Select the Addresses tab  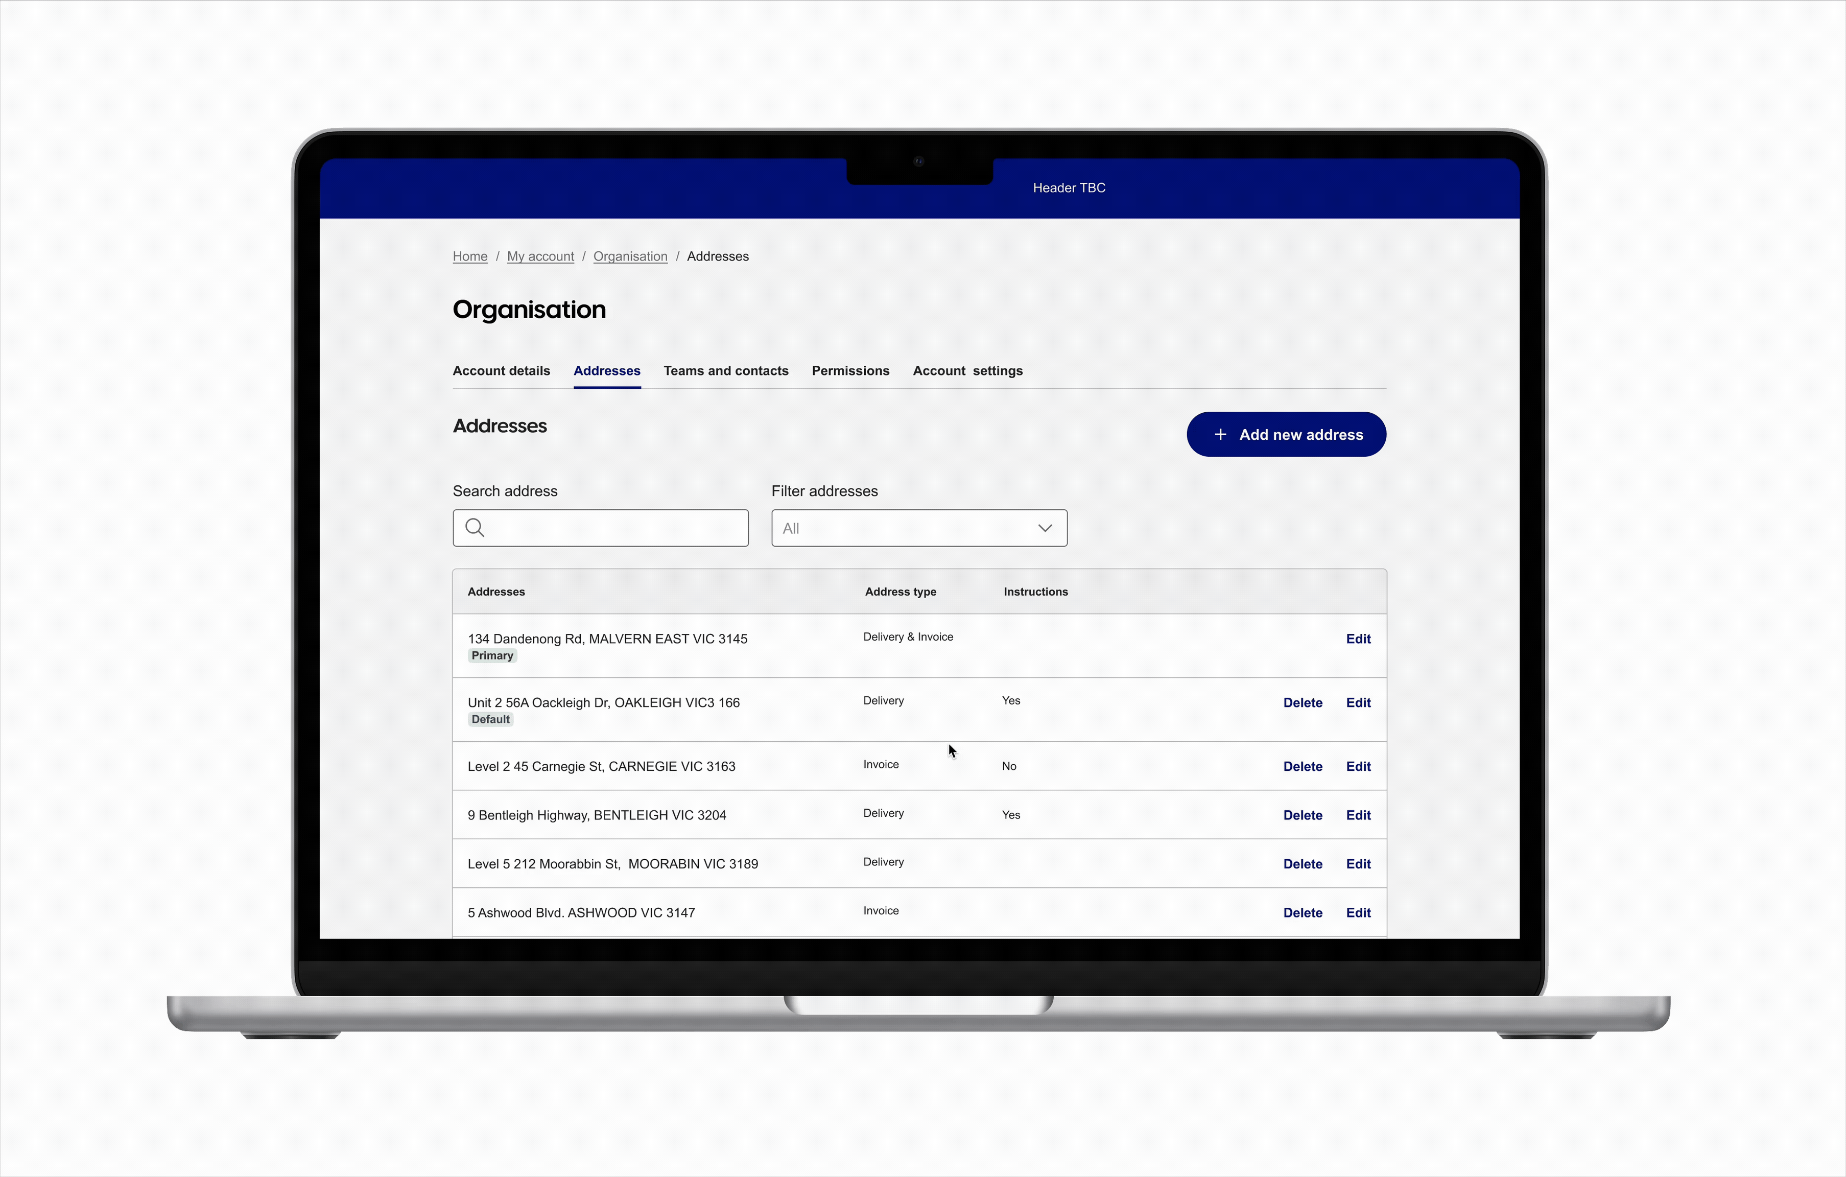pyautogui.click(x=606, y=371)
